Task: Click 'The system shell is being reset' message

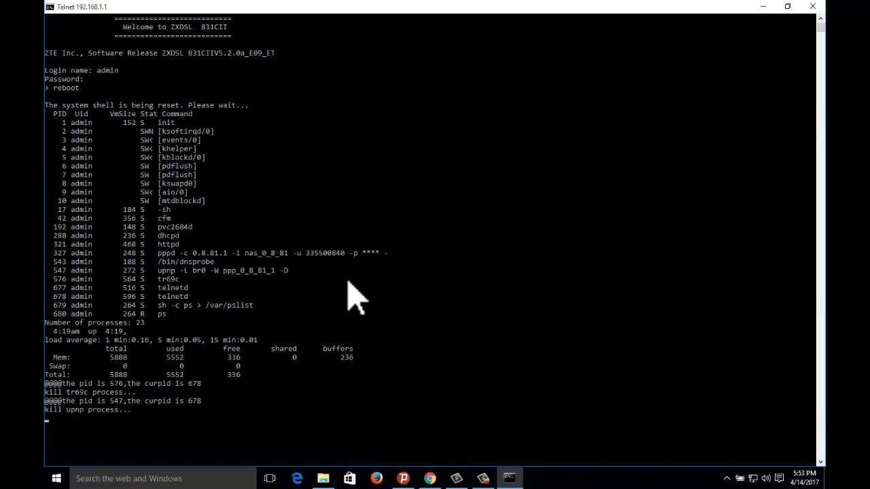Action: [146, 105]
